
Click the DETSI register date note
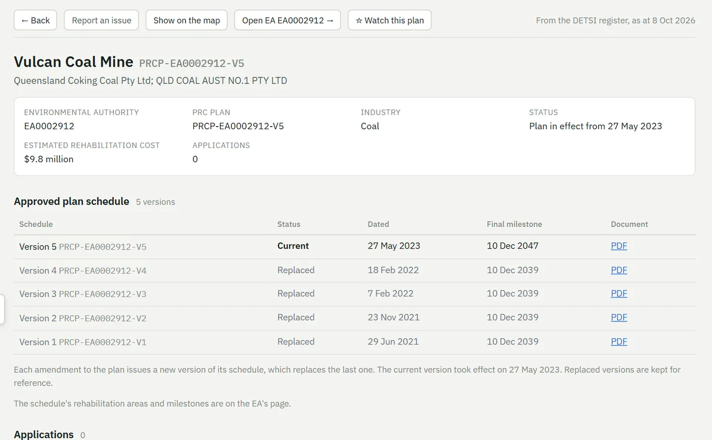tap(615, 21)
